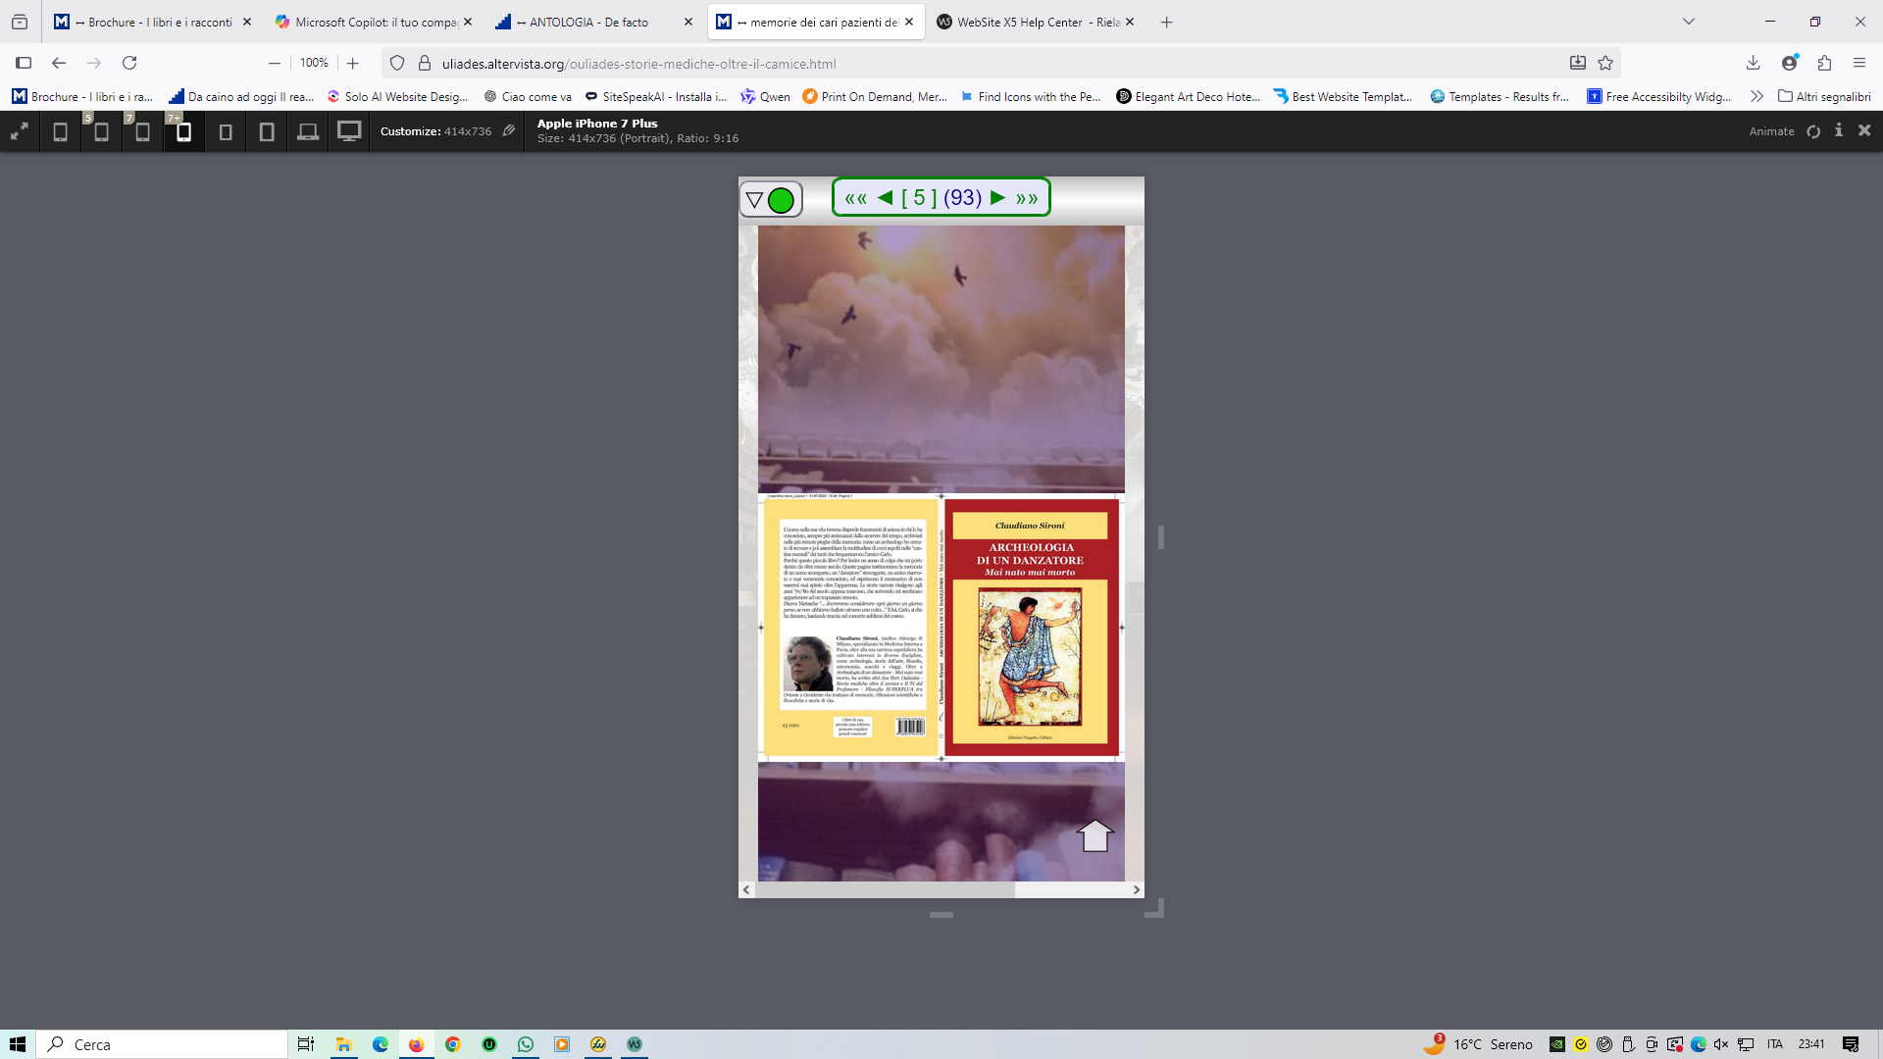This screenshot has width=1883, height=1059.
Task: Choose the desktop monitor viewport preset
Action: (x=349, y=131)
